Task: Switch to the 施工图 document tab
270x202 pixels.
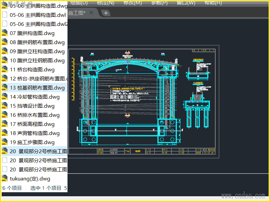Action: tap(77, 13)
